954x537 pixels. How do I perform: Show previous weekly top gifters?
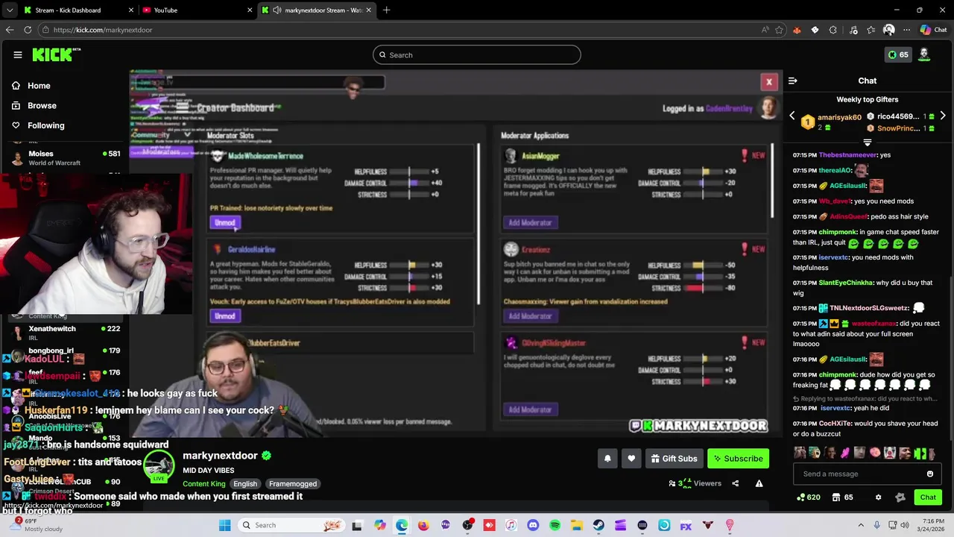coord(792,116)
